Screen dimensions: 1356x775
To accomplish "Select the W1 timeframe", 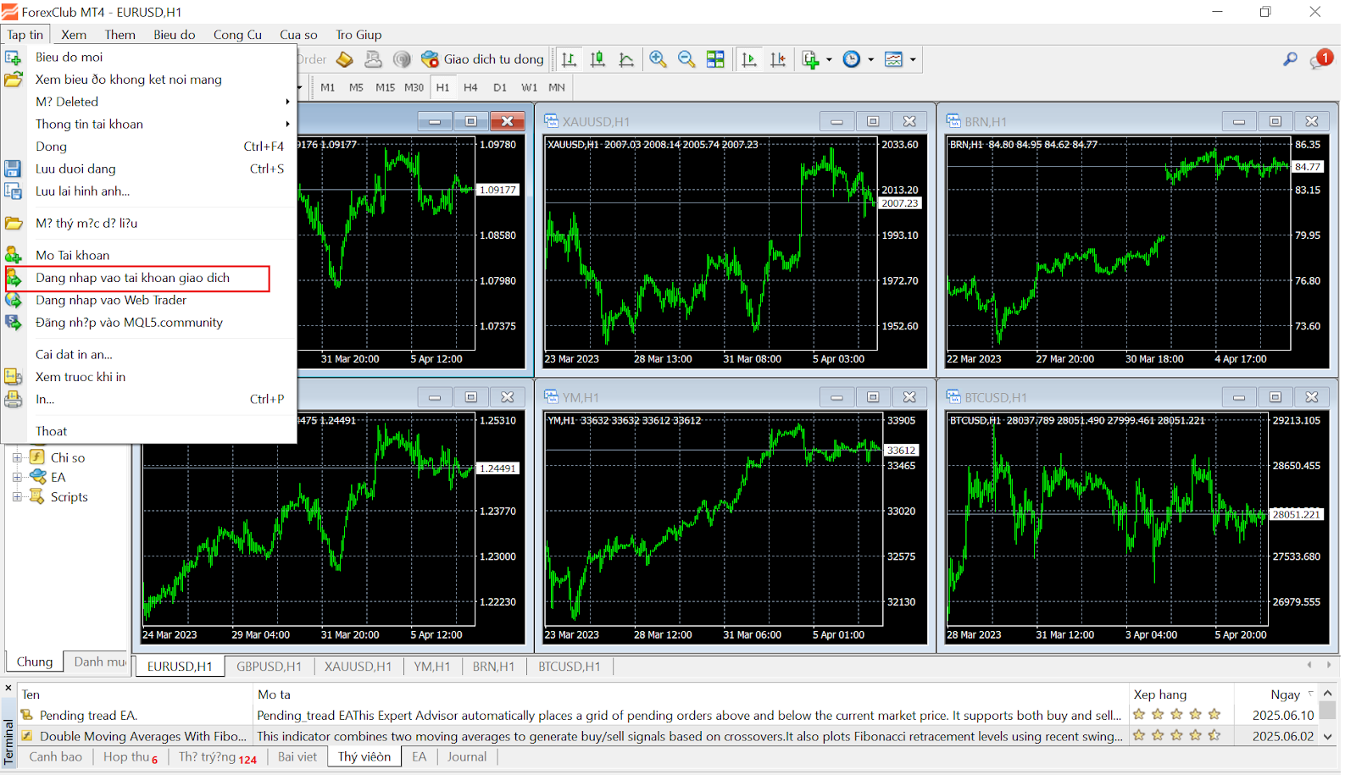I will tap(529, 87).
